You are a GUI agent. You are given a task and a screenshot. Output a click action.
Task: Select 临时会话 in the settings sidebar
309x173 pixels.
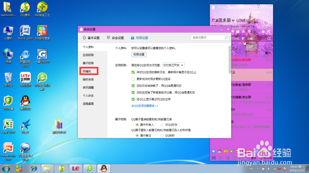point(88,79)
